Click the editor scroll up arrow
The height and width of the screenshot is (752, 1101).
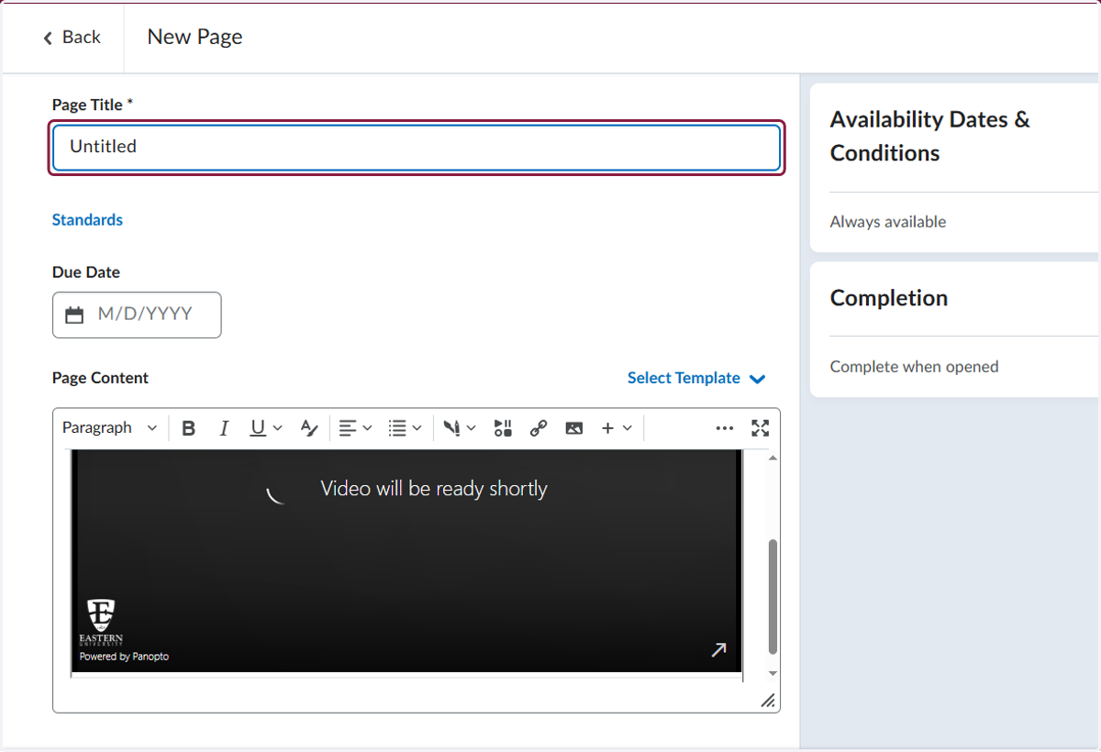pyautogui.click(x=773, y=457)
